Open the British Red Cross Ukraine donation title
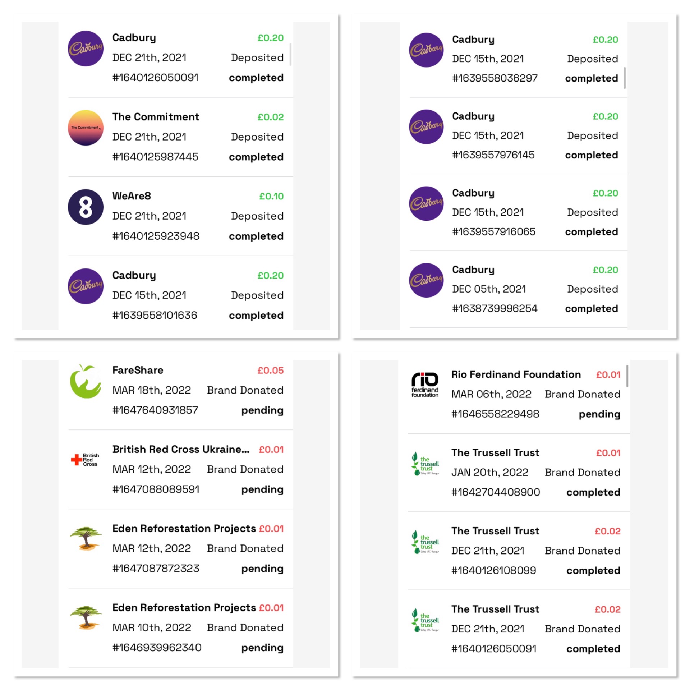Screen dimensions: 690x690 tap(180, 449)
